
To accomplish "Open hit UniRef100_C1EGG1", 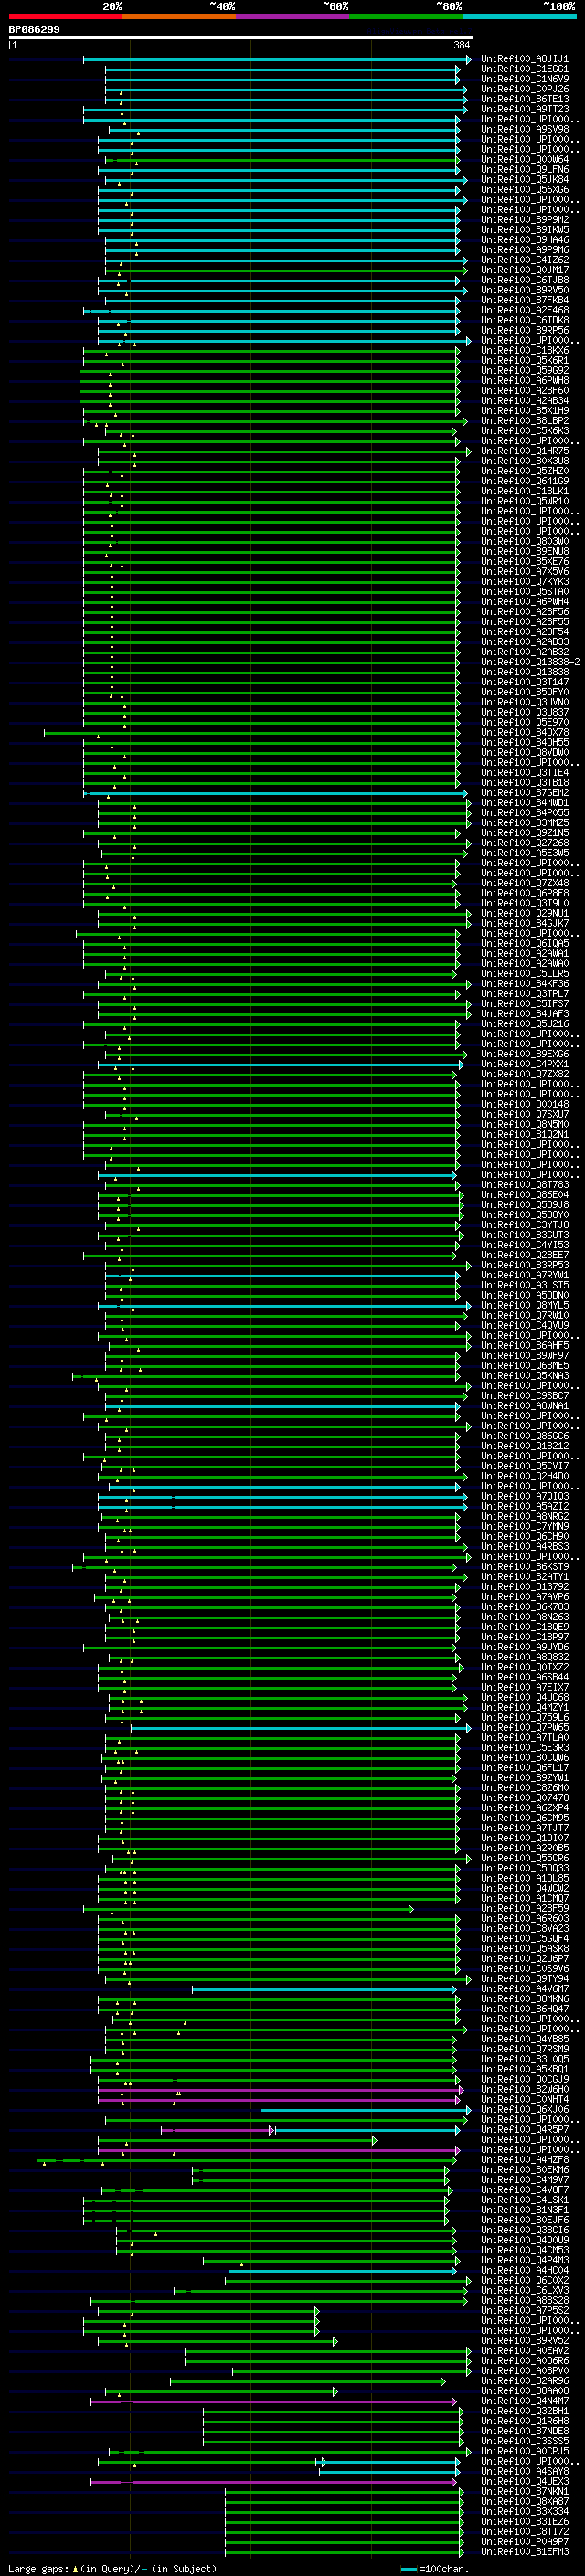I will (x=525, y=69).
